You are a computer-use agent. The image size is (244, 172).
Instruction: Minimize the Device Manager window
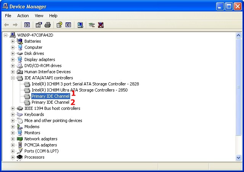coord(220,6)
